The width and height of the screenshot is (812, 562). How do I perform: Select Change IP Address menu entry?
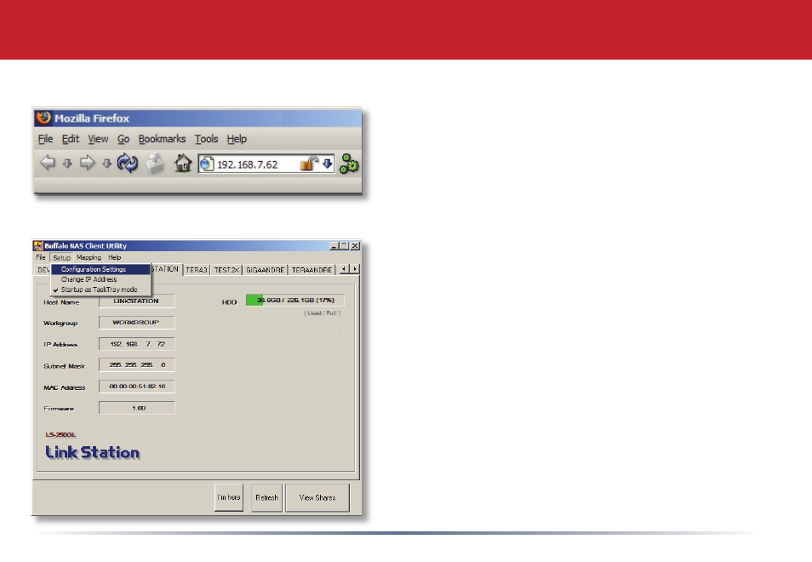tap(100, 279)
